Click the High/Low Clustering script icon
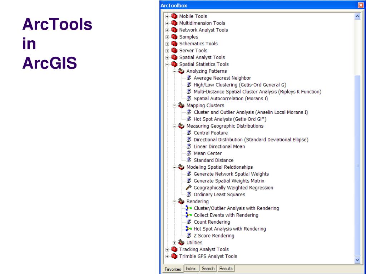The width and height of the screenshot is (366, 274). tap(189, 85)
